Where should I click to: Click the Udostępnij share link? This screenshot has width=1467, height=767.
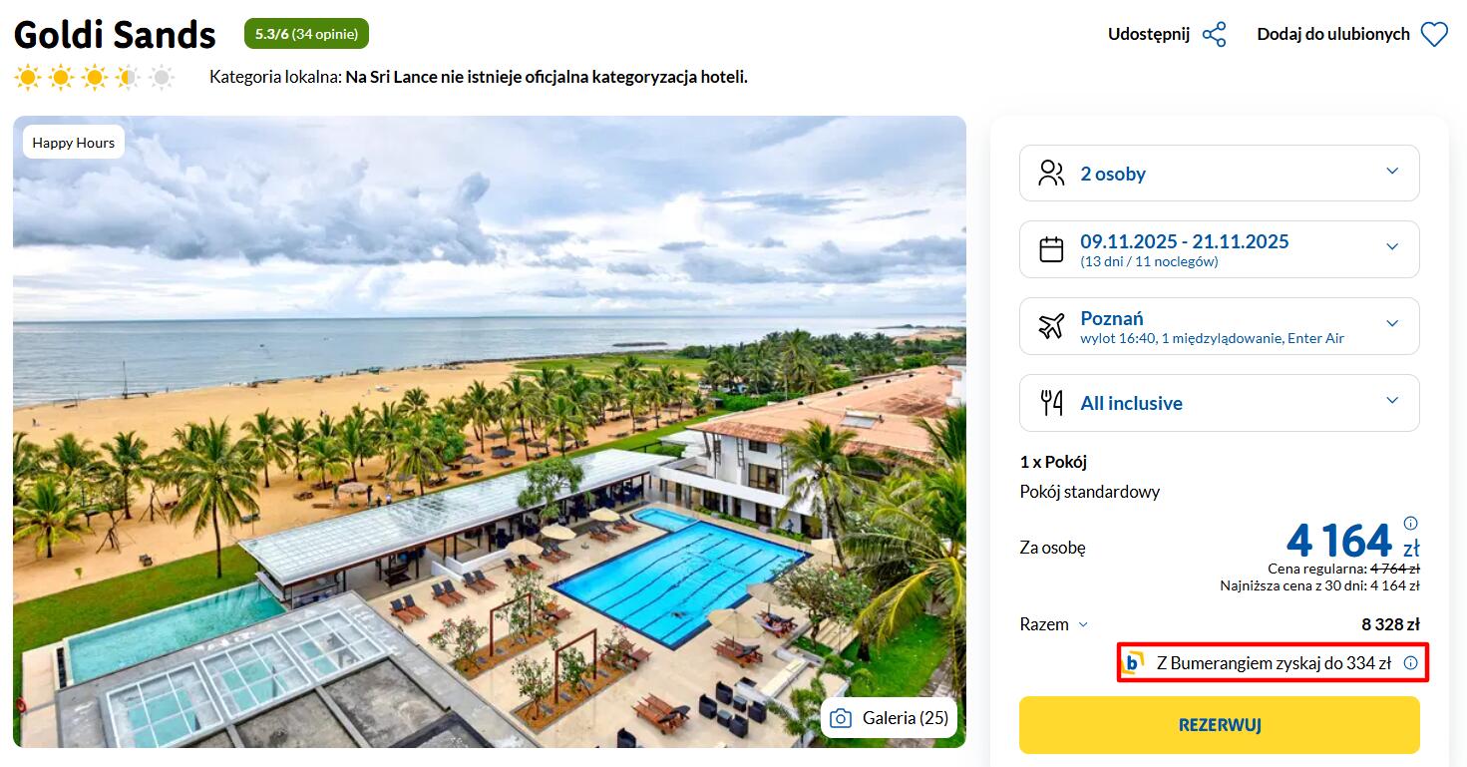[x=1149, y=34]
